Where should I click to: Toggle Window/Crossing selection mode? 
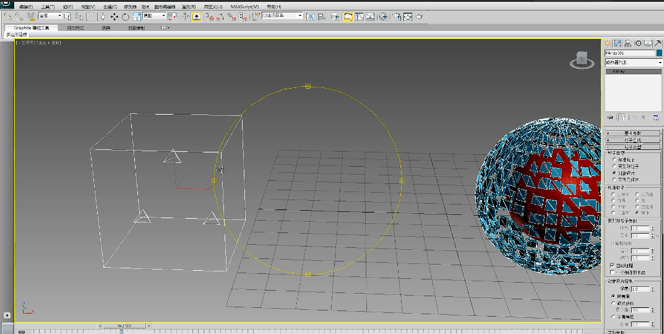[101, 17]
